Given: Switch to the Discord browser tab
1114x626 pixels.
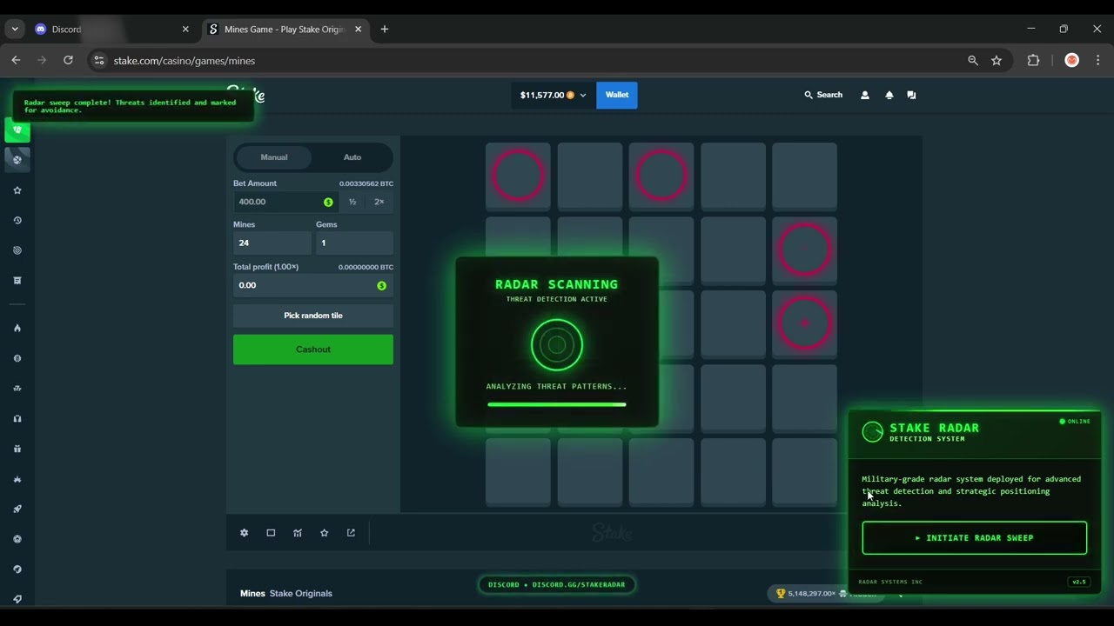Looking at the screenshot, I should pyautogui.click(x=111, y=29).
